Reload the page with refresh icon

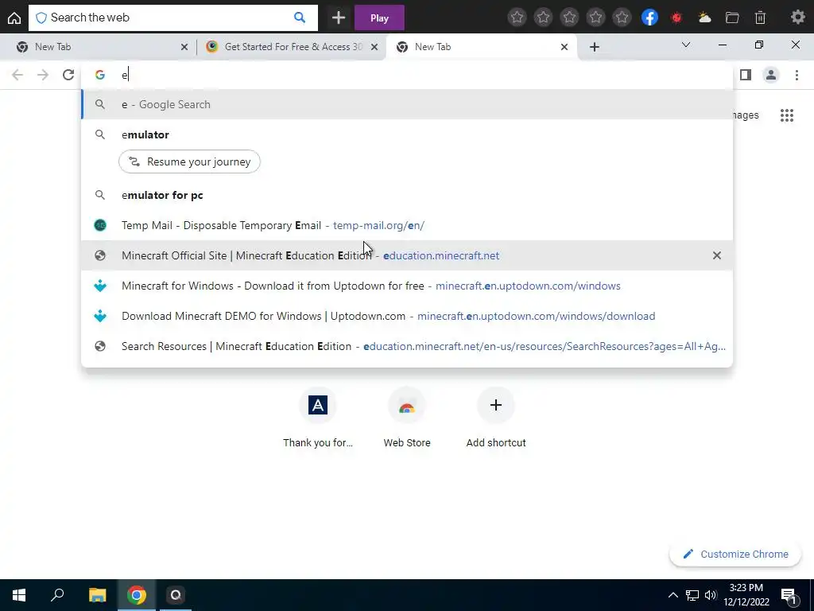(68, 75)
